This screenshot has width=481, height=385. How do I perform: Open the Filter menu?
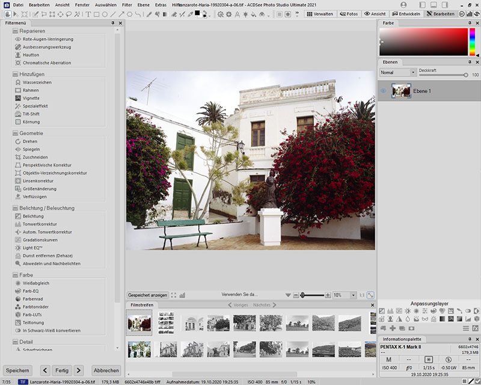click(127, 4)
